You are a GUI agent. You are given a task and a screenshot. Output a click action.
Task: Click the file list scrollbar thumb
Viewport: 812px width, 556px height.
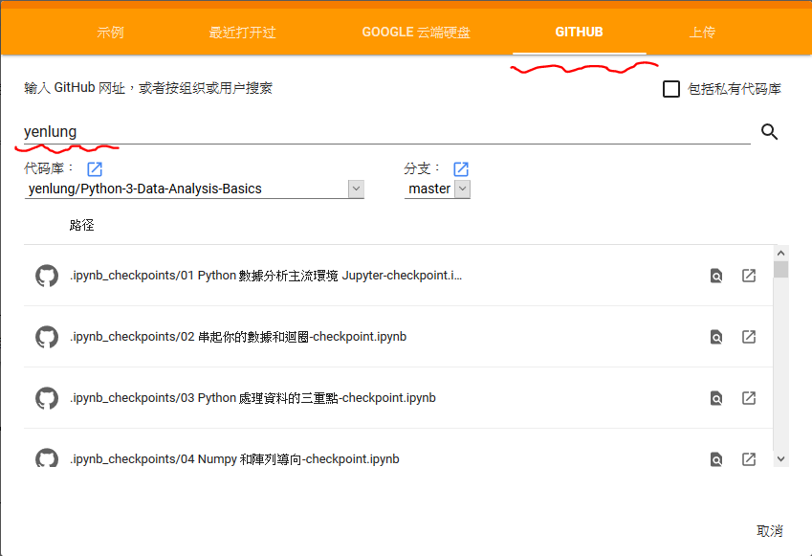781,270
